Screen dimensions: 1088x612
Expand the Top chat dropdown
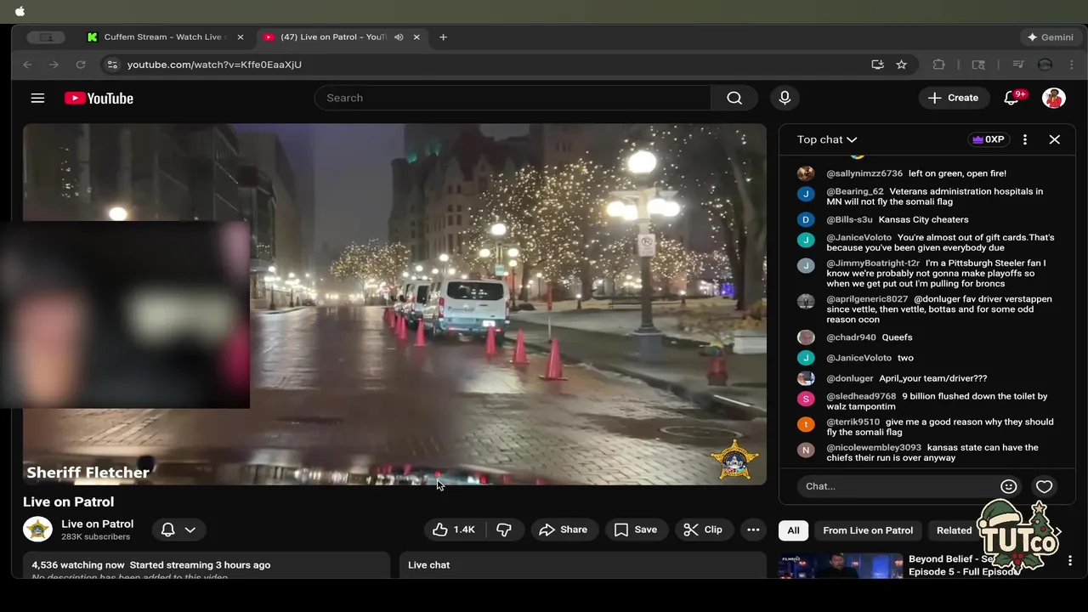(x=827, y=139)
